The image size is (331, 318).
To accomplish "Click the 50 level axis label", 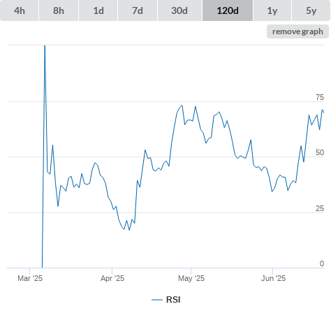I will click(x=320, y=152).
